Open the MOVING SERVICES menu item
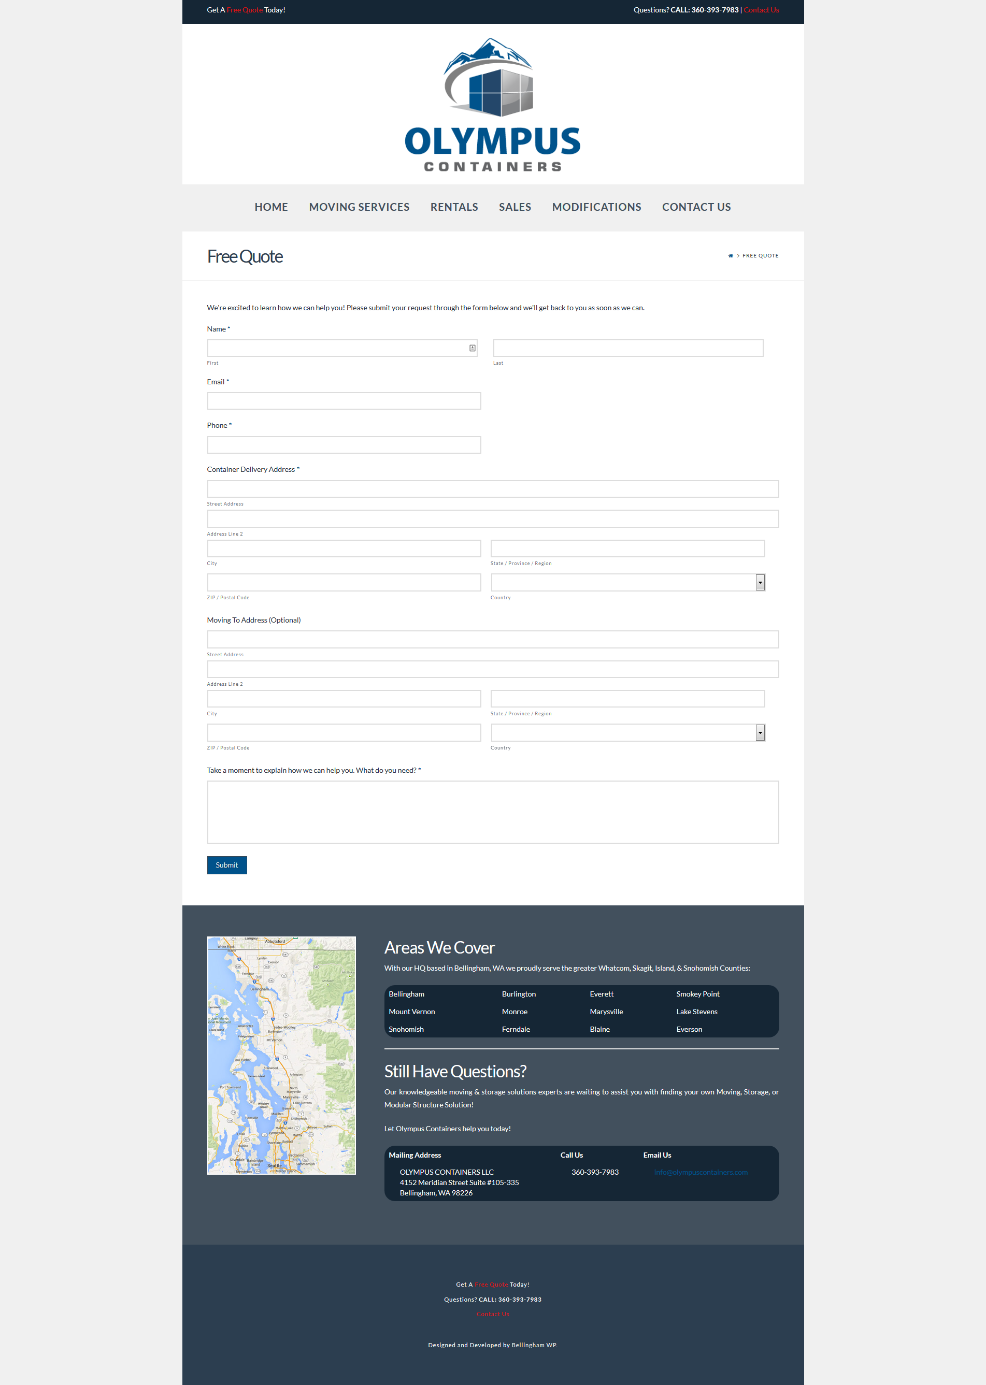 360,207
